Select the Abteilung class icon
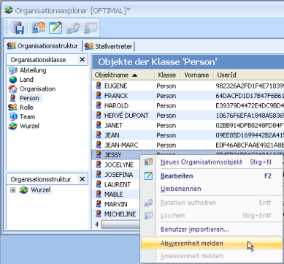284x264 pixels. coord(12,70)
